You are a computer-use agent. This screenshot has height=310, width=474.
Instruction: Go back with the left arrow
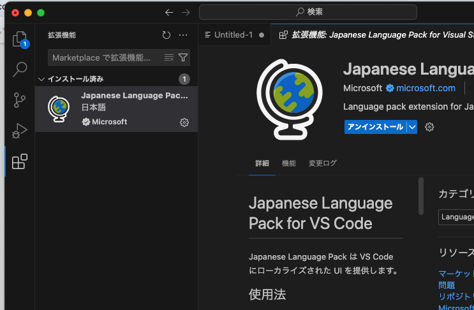(169, 12)
